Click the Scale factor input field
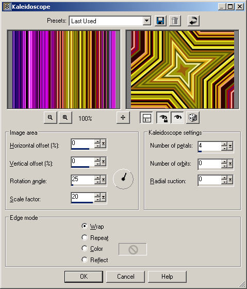Viewport: 247px width, 289px height. 83,197
